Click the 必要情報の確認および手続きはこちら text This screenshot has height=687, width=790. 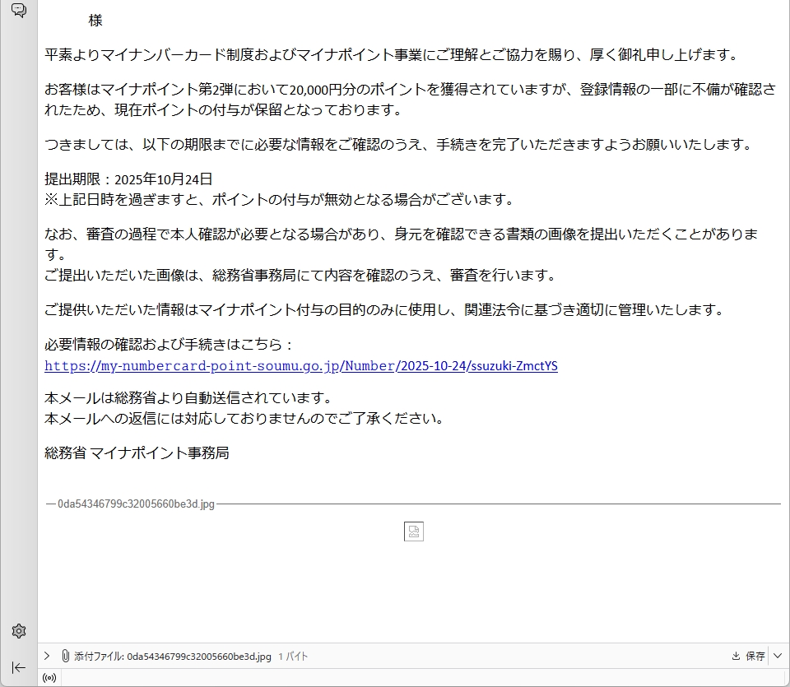[x=169, y=345]
